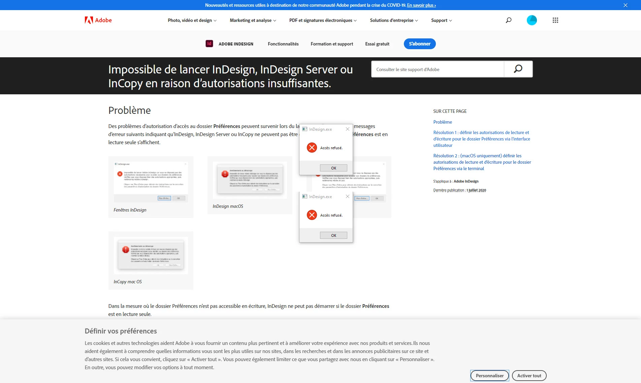641x383 pixels.
Task: Expand Marketing et analyse menu
Action: point(253,20)
